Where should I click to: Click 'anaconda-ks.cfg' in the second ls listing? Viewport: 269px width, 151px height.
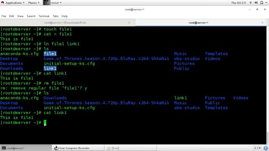19,98
